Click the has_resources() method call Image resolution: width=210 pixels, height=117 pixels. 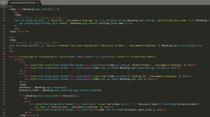(x=48, y=96)
